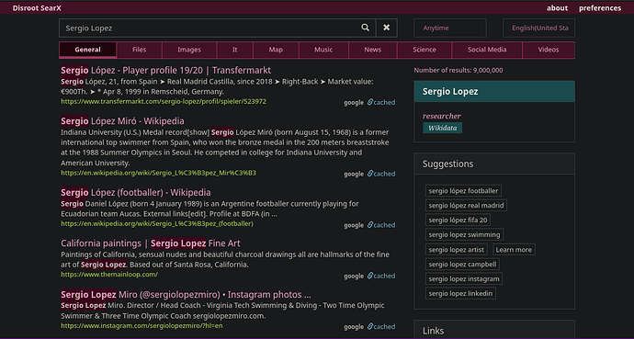This screenshot has width=634, height=339.
Task: Click google engine label on the Transfermarkt result
Action: click(x=354, y=103)
